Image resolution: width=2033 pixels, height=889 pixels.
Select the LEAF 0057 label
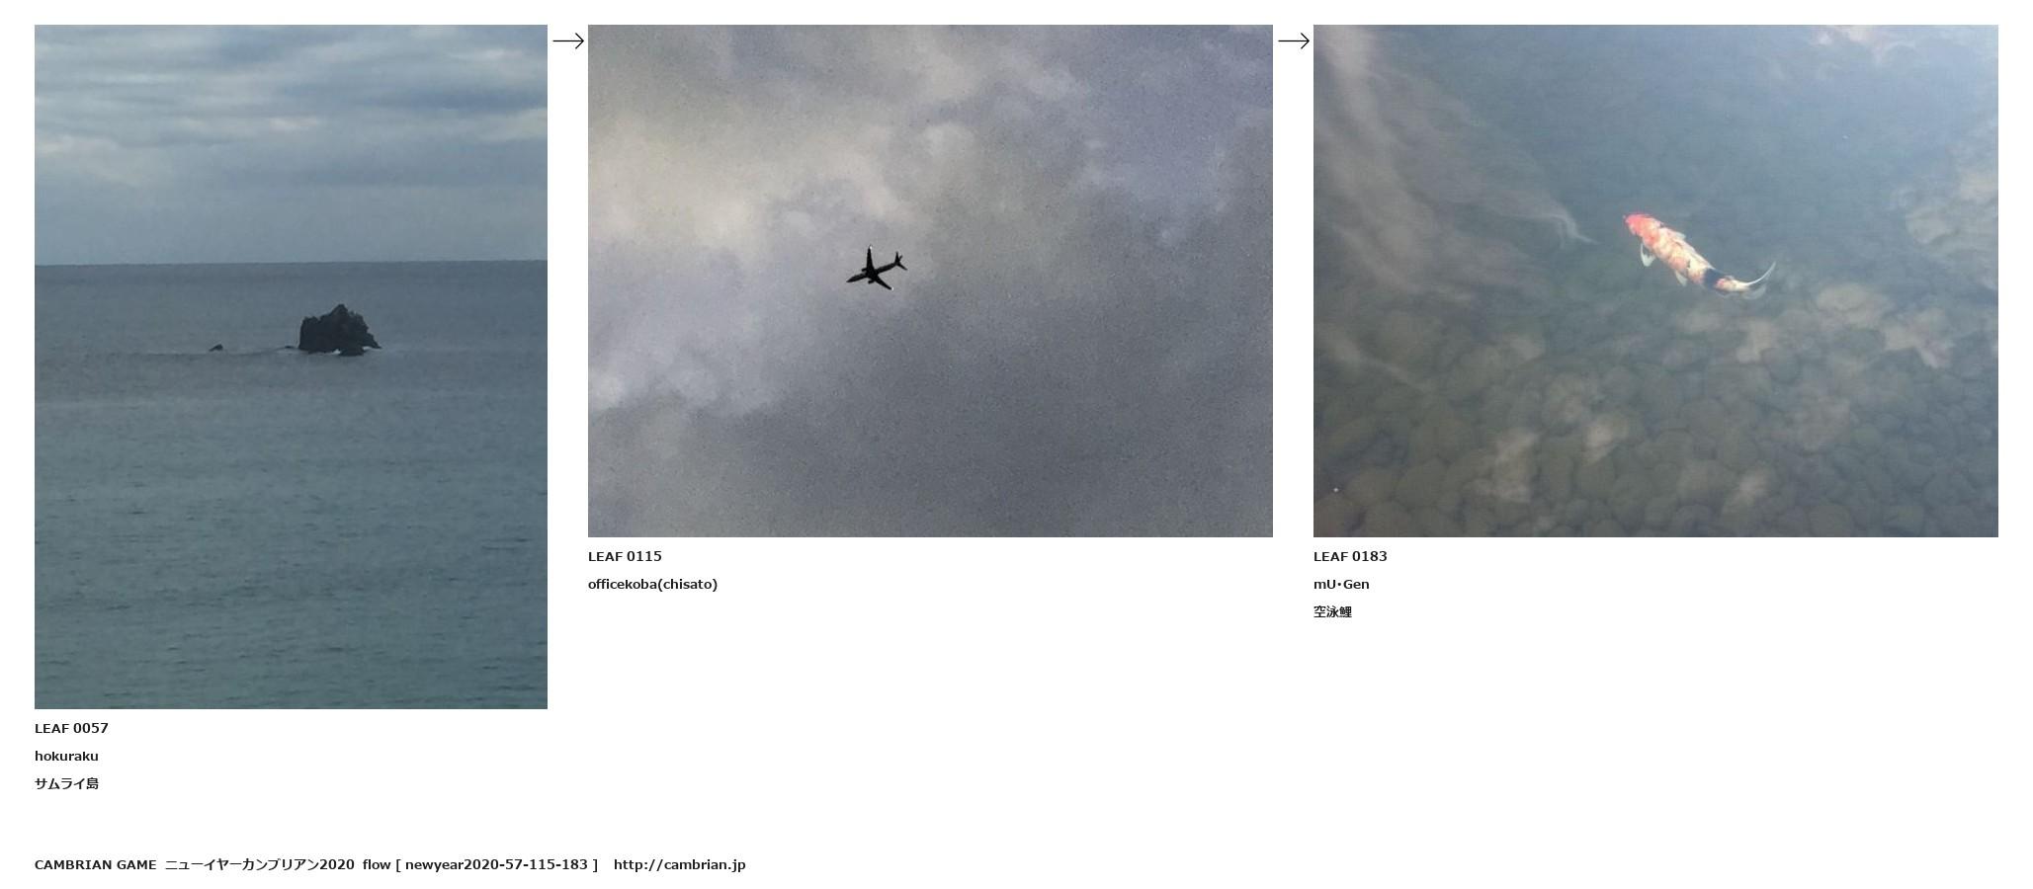(x=71, y=728)
